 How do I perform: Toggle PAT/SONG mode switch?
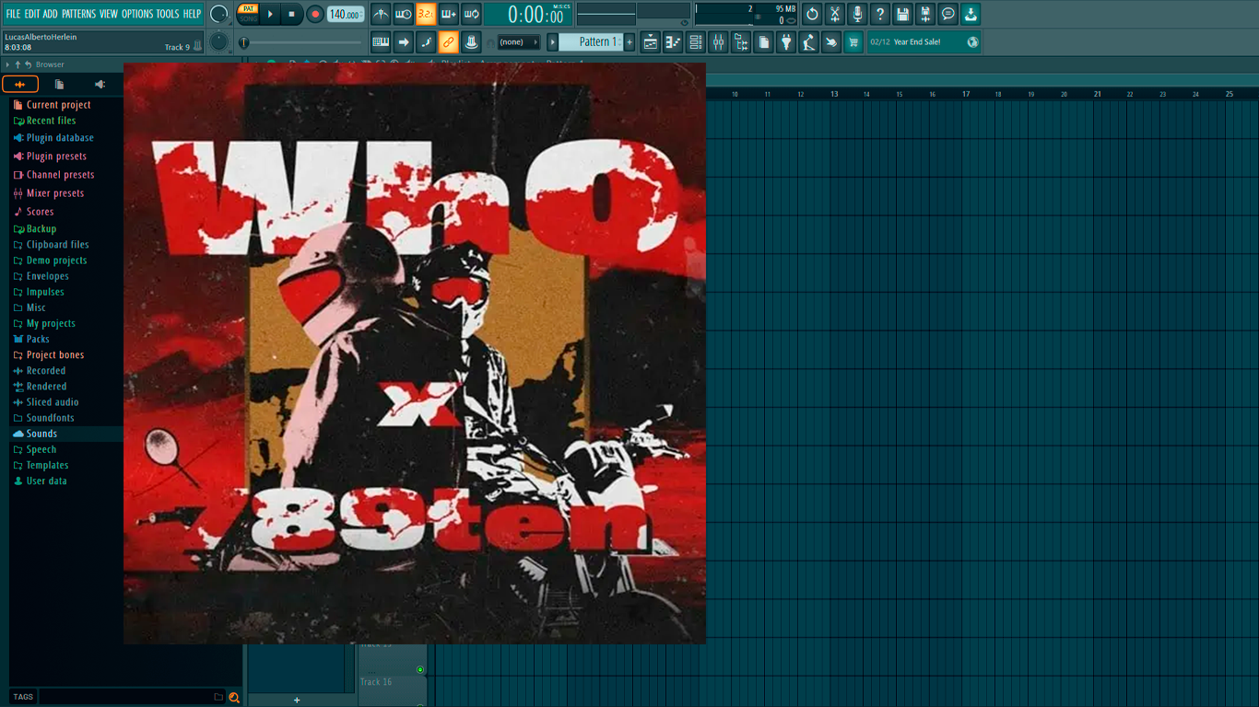pos(248,14)
